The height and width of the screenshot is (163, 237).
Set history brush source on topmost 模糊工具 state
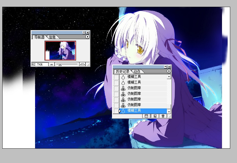[116, 77]
